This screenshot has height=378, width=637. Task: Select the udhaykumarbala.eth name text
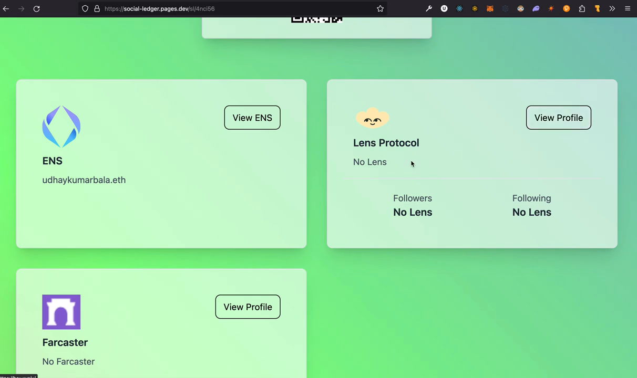coord(84,180)
